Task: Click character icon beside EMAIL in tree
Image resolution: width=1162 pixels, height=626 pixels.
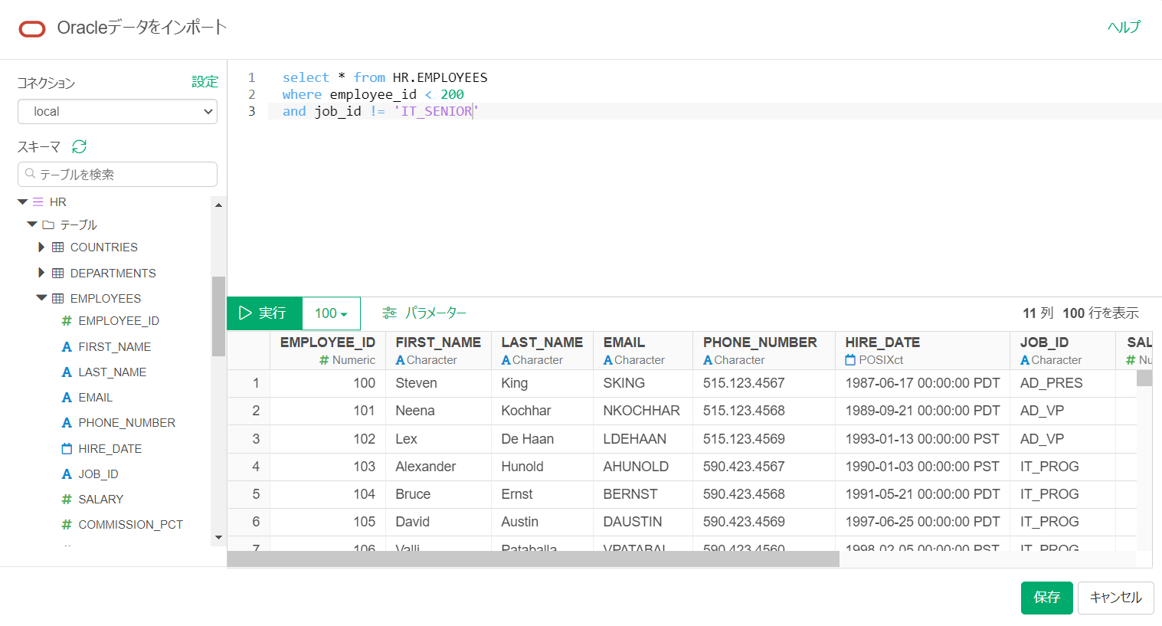Action: pyautogui.click(x=67, y=398)
